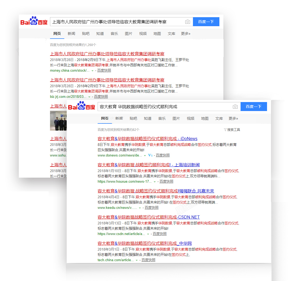Open 百度快照 next to keedu.cn result
Image resolution: width=289 pixels, height=281 pixels.
click(151, 208)
